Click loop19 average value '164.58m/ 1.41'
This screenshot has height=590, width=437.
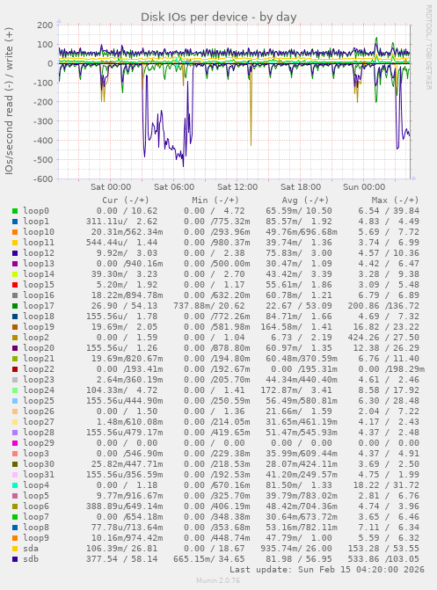pos(296,327)
